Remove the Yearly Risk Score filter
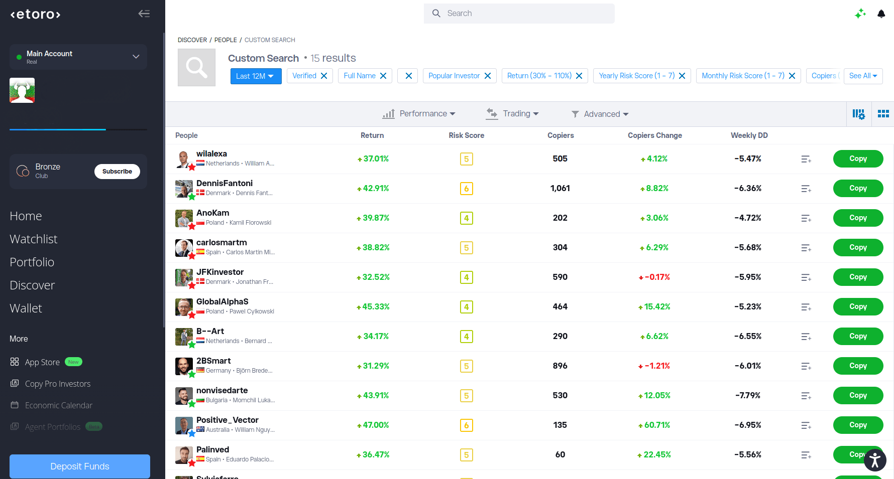Screen dimensions: 894x479 click(682, 76)
